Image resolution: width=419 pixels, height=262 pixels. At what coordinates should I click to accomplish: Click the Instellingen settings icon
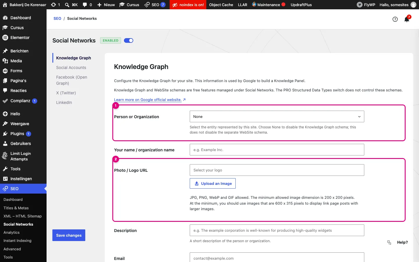pos(5,179)
